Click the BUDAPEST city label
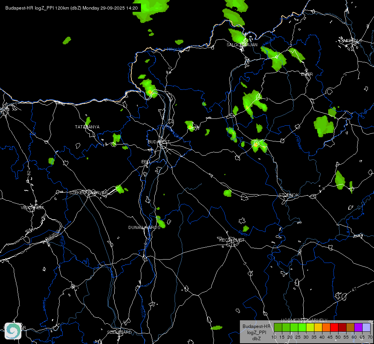The height and width of the screenshot is (344, 374). point(159,142)
